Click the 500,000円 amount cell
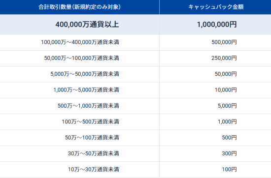 [215, 42]
